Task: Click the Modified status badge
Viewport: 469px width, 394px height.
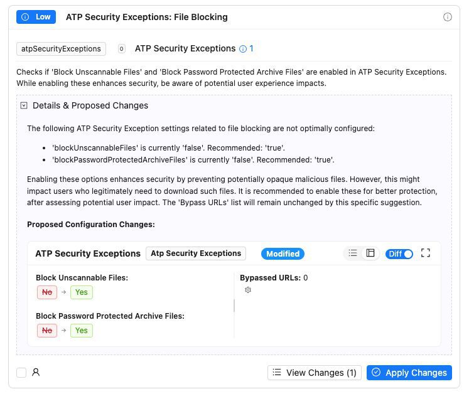Action: point(283,253)
